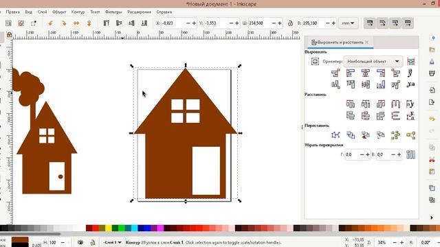Toggle scale rounded corners option
This screenshot has height=247, width=440.
382,23
